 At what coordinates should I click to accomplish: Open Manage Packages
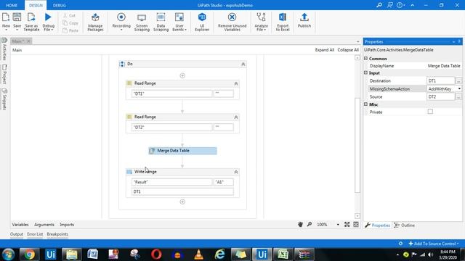click(x=95, y=22)
